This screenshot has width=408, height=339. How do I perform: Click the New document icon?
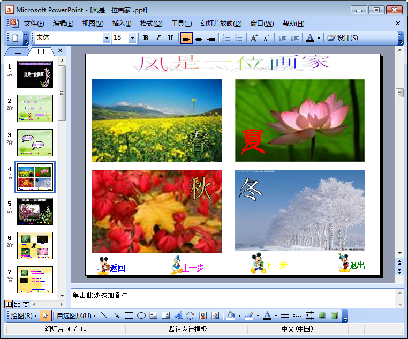point(16,38)
